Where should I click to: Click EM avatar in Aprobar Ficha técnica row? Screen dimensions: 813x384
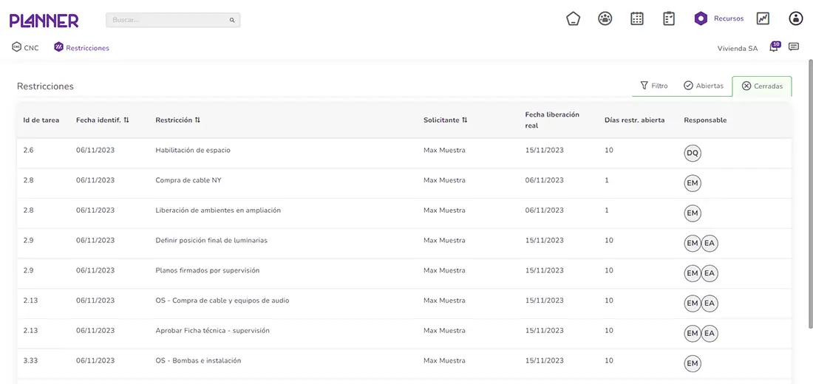[x=693, y=334]
